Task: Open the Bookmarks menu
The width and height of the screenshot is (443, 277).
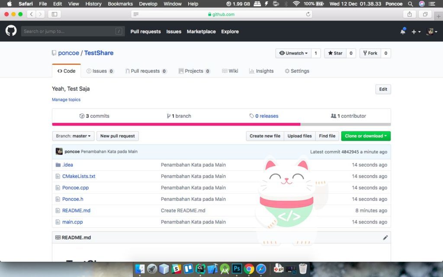Action: click(x=120, y=4)
